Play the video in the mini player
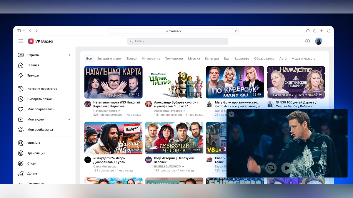 (287, 168)
